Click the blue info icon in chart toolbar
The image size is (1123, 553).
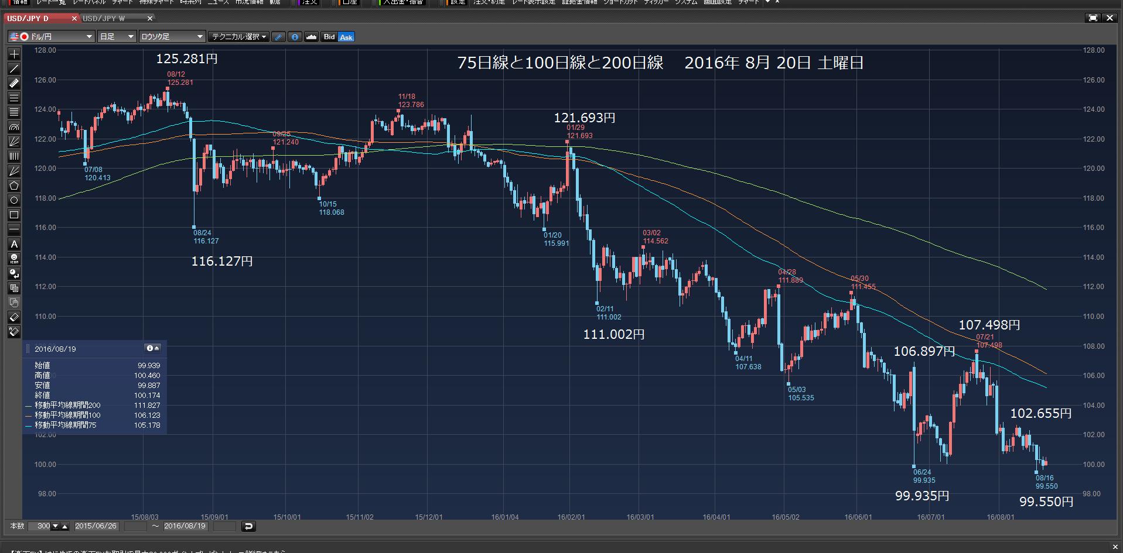click(x=295, y=37)
